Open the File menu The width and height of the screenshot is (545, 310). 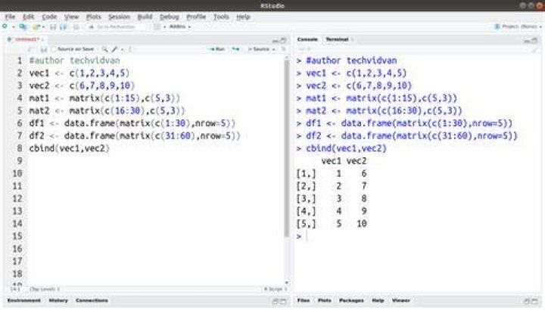(x=10, y=17)
